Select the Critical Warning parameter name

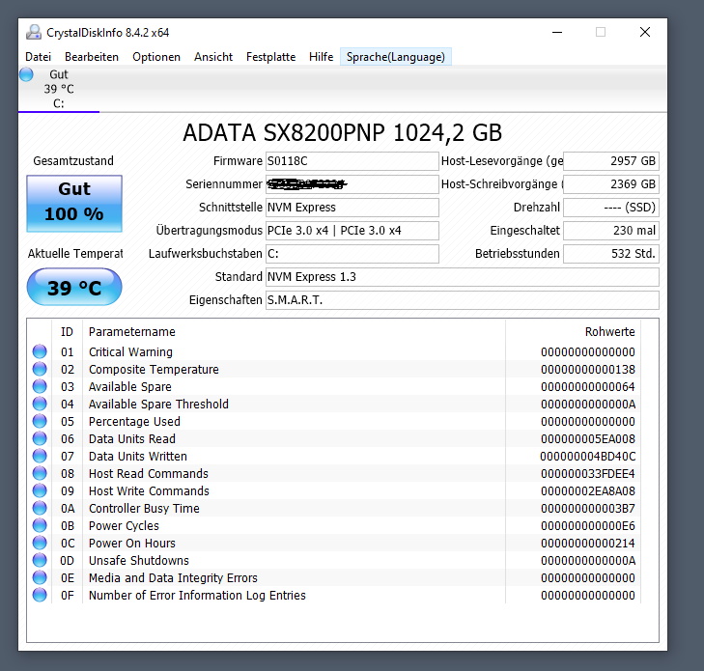130,351
